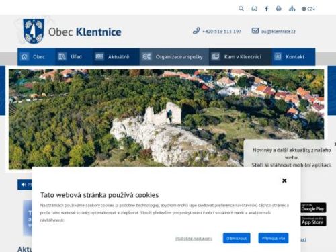The image size is (336, 252).
Task: Open the Aktuálně menu item
Action: (x=116, y=56)
